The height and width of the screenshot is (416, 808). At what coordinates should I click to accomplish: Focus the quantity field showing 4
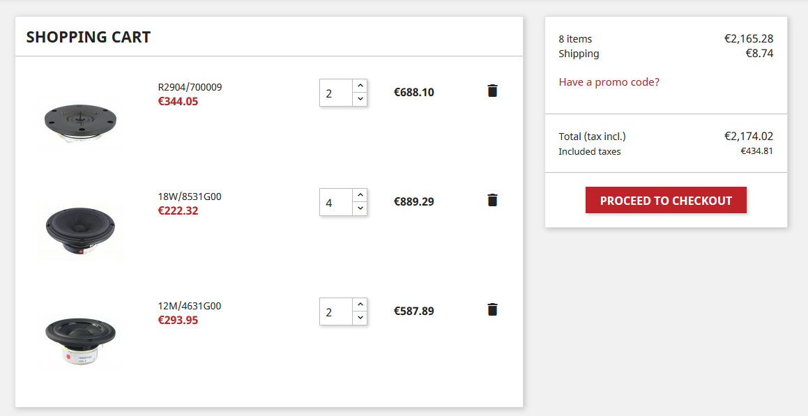pyautogui.click(x=336, y=202)
